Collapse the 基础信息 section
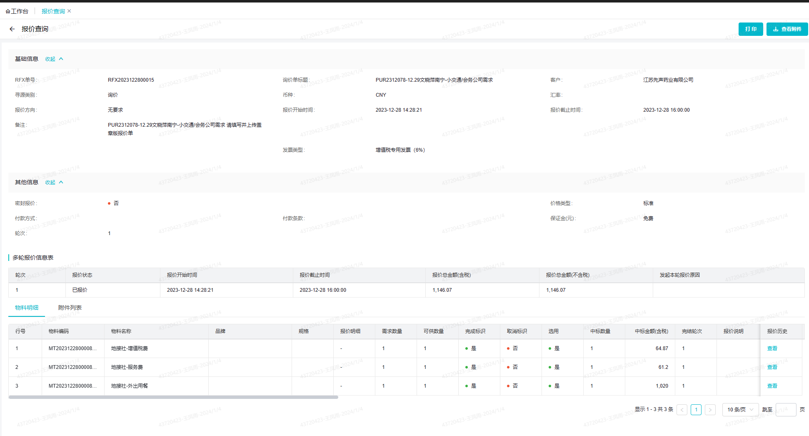 coord(54,59)
